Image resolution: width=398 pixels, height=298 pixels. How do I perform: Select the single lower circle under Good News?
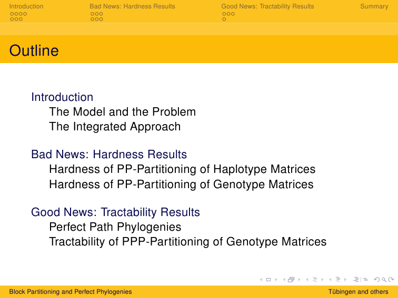224,19
